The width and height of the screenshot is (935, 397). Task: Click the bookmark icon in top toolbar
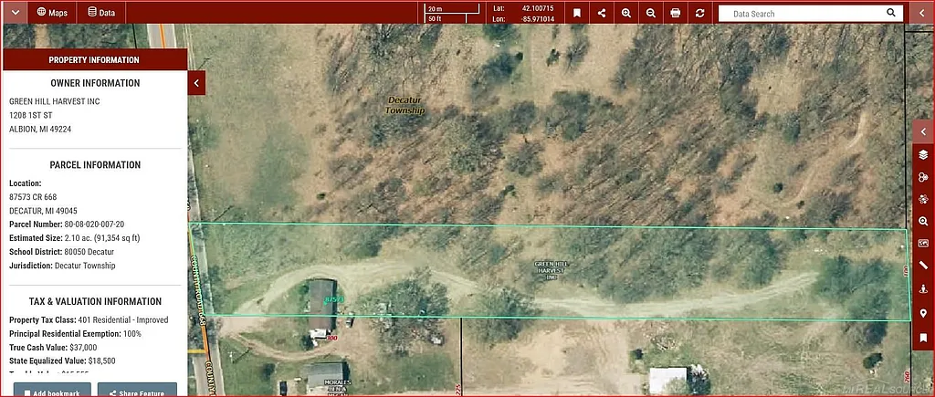[577, 13]
